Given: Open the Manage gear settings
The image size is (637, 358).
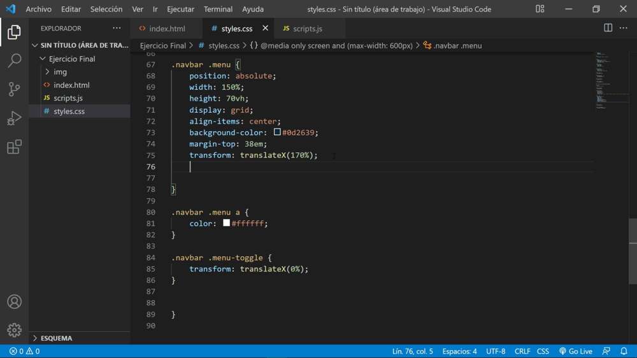Looking at the screenshot, I should pyautogui.click(x=14, y=330).
